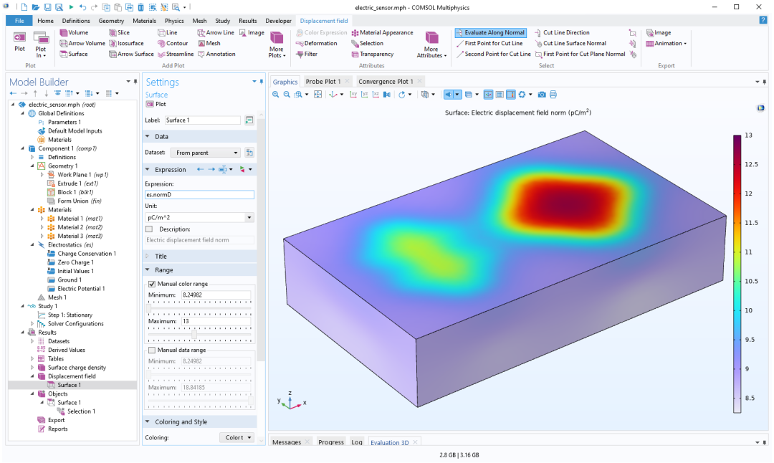This screenshot has height=463, width=774.
Task: Click the Plot button in Settings
Action: (156, 104)
